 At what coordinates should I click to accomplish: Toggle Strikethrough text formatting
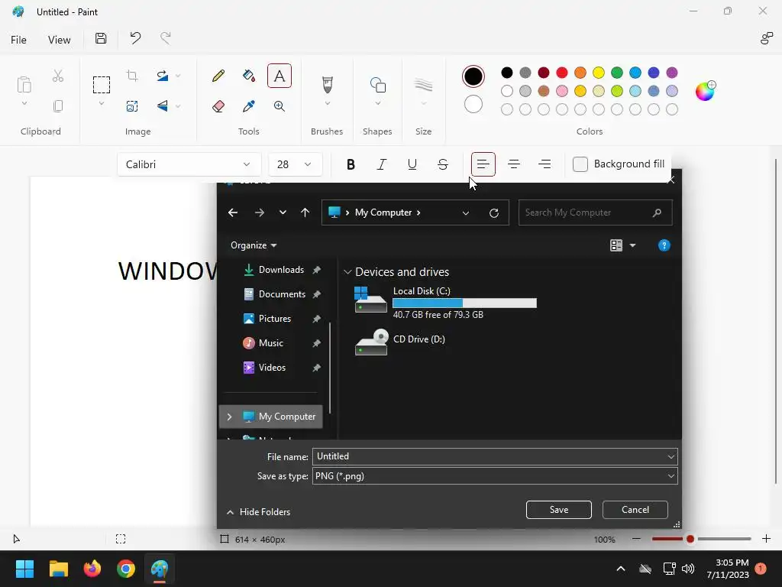(442, 164)
